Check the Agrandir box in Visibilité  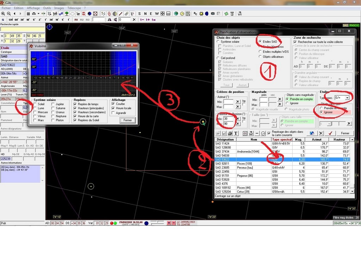click(113, 113)
